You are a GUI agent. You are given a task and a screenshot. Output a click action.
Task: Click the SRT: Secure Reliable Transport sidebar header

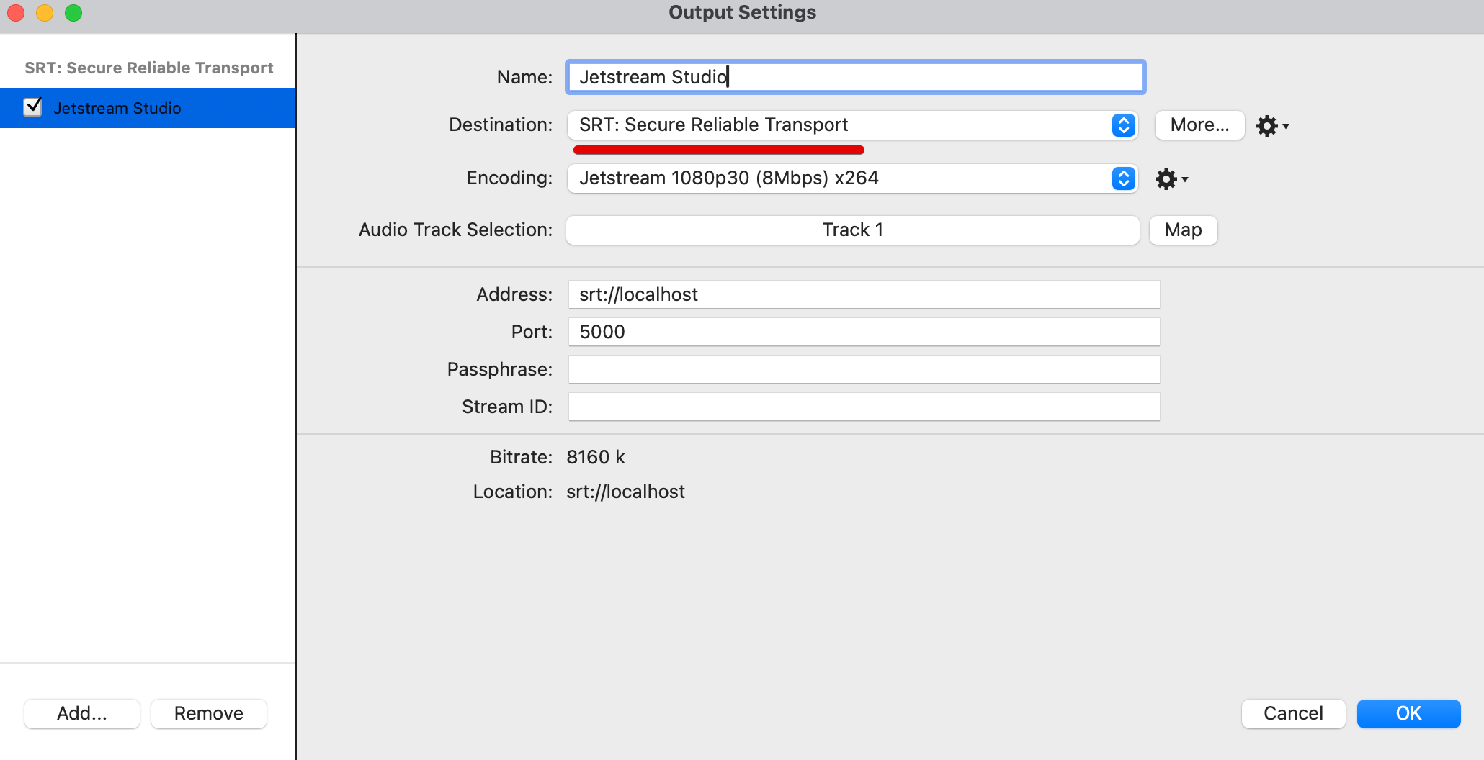149,68
